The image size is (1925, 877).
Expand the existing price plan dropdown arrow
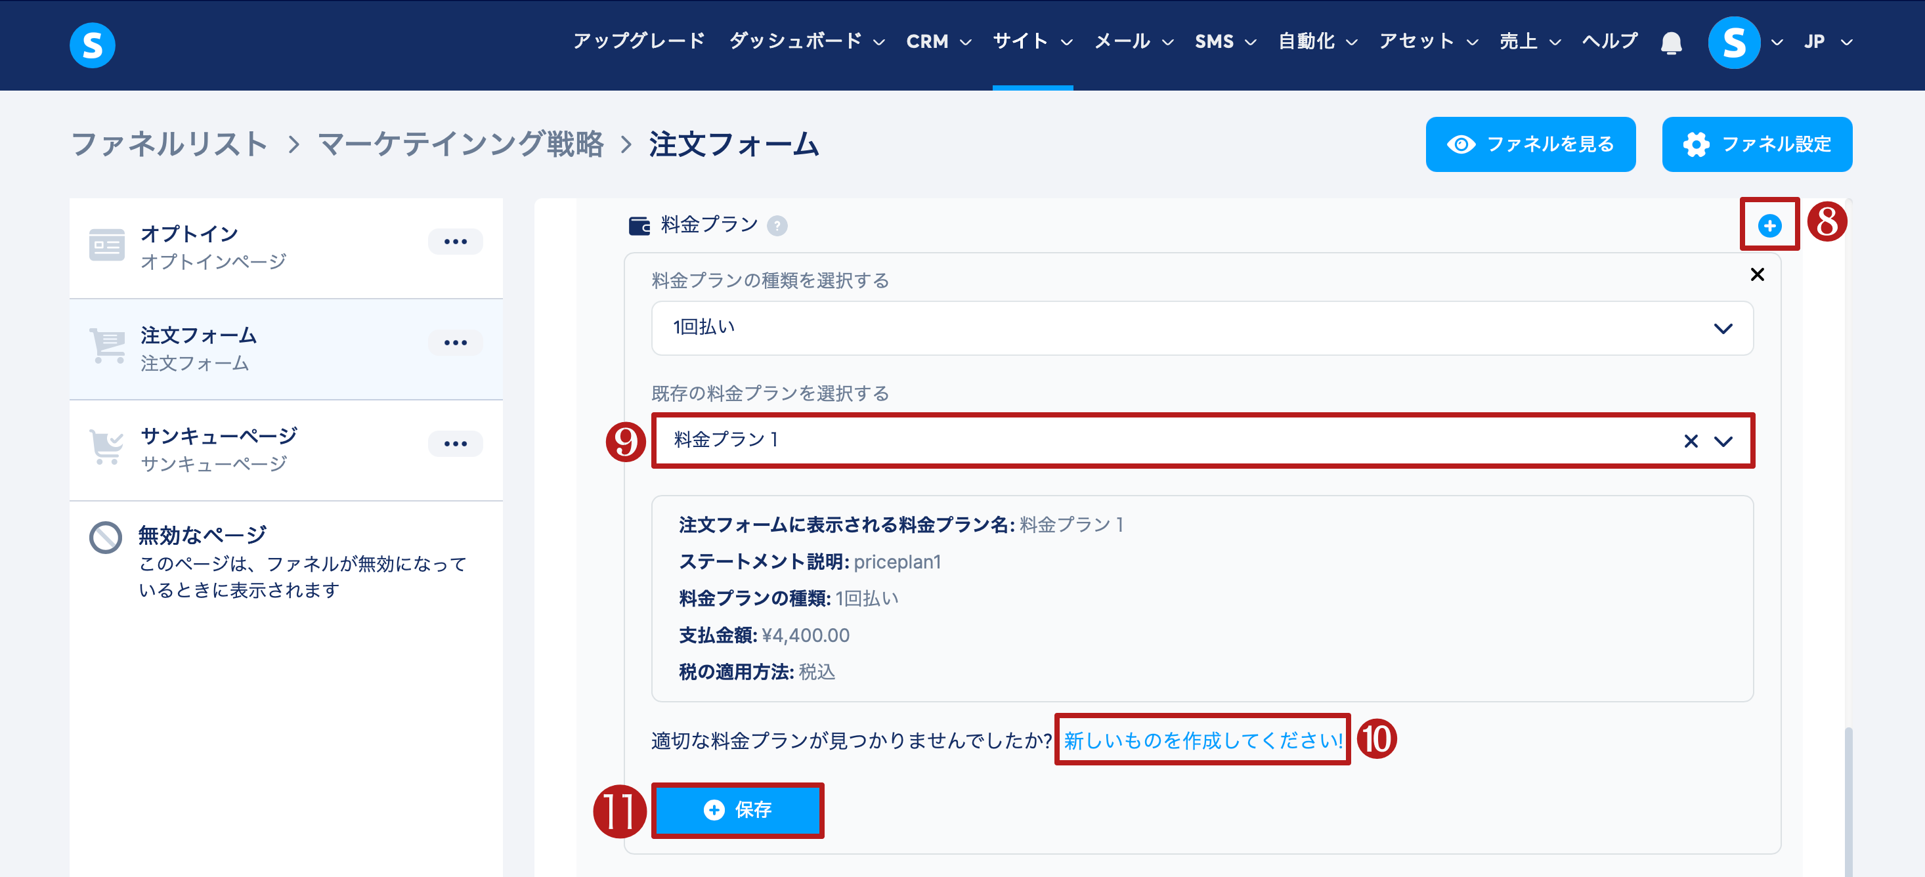pyautogui.click(x=1723, y=442)
